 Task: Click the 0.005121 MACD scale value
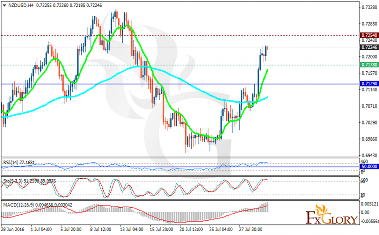370,204
